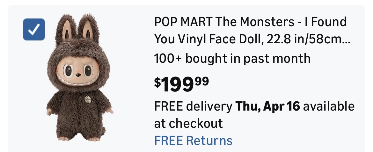Click the truncated title ellipsis after 22.8 in/58cm

(x=346, y=40)
